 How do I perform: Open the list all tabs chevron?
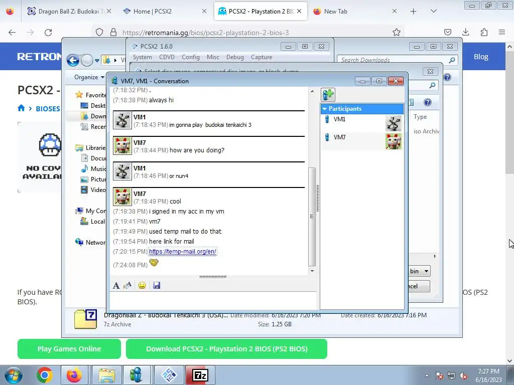(433, 11)
